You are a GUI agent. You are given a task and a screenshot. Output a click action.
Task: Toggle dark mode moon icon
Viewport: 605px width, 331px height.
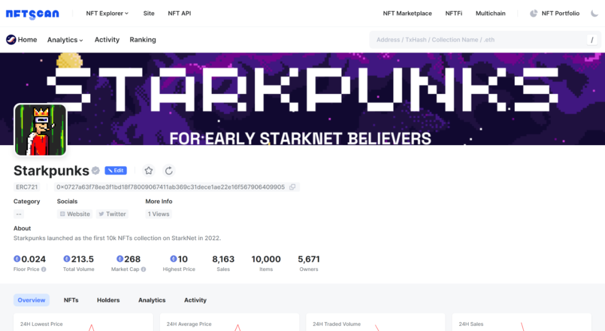(594, 13)
